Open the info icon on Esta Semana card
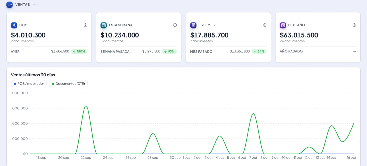The image size is (367, 166). click(x=175, y=25)
